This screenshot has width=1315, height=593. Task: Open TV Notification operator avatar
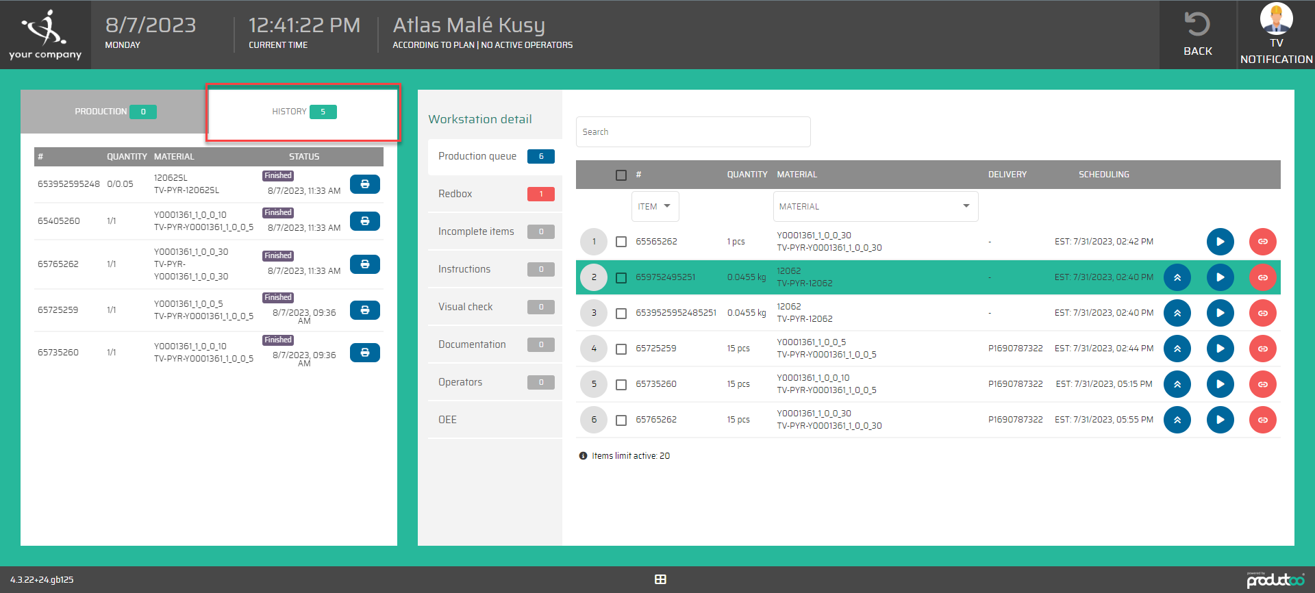[x=1276, y=18]
